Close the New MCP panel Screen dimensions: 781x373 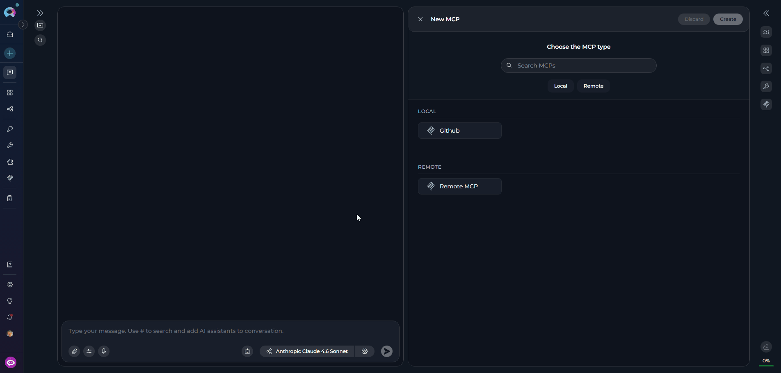click(x=420, y=19)
